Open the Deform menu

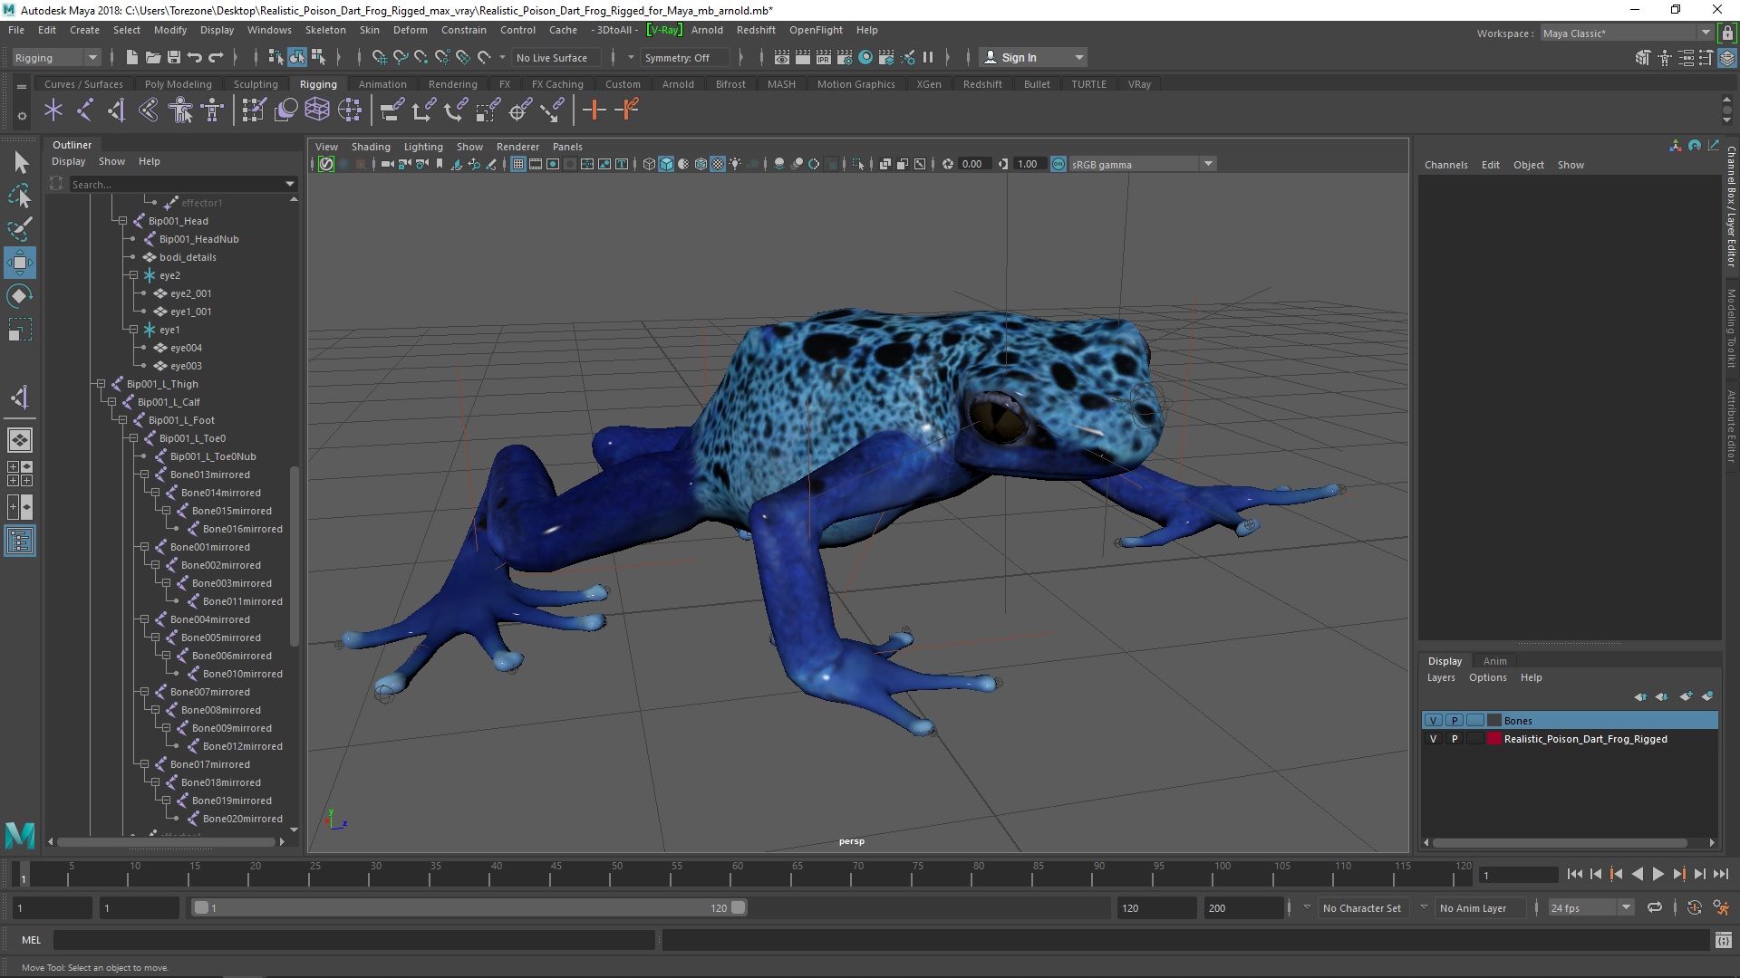[x=410, y=30]
